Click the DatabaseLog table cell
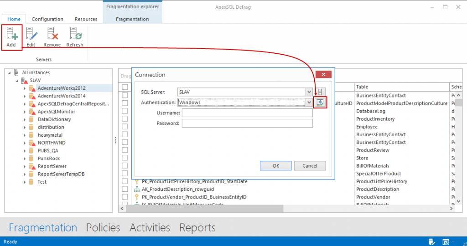The height and width of the screenshot is (246, 467). [371, 111]
